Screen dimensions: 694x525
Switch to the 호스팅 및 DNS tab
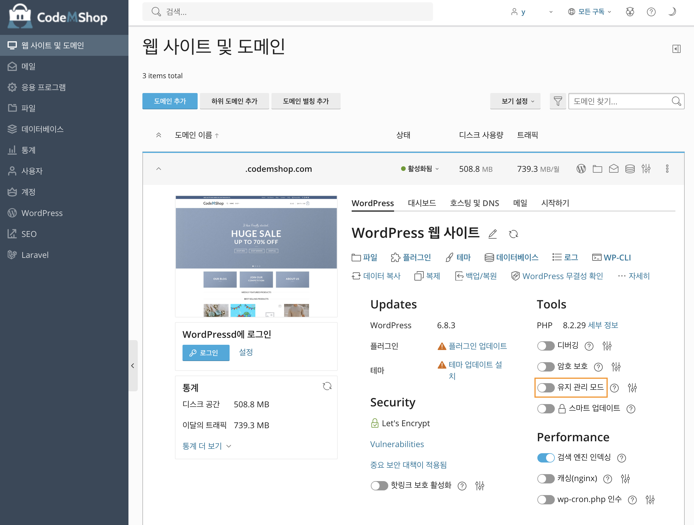[474, 203]
